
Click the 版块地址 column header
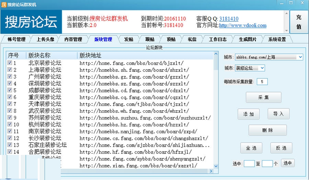pyautogui.click(x=146, y=55)
